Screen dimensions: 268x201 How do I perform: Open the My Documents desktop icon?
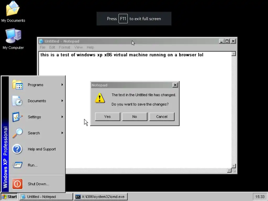(x=13, y=12)
